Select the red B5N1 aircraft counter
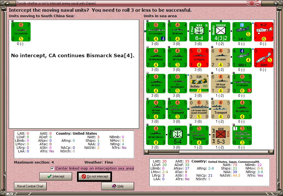The height and width of the screenshot is (196, 283). point(264,58)
